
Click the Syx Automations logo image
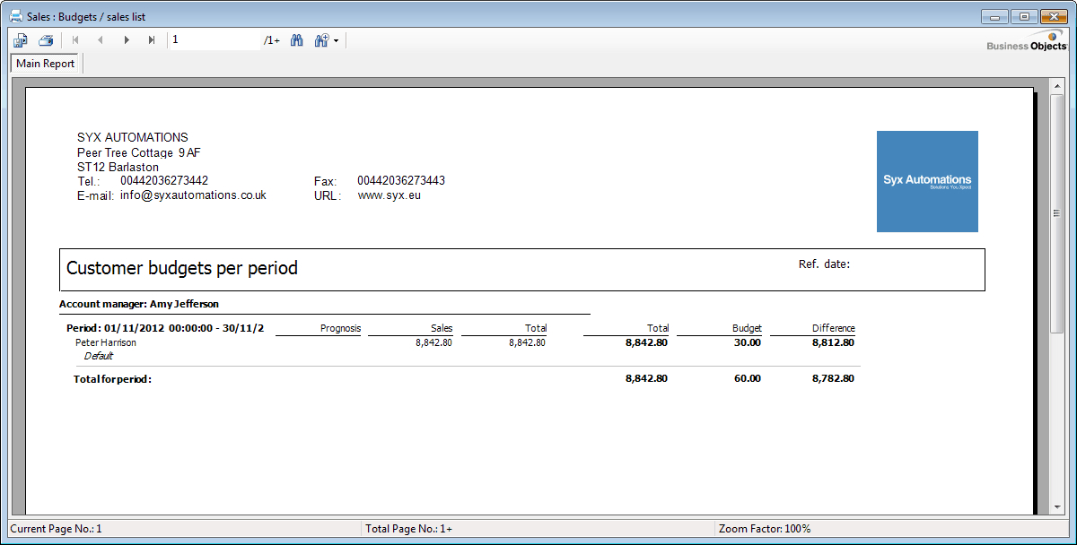point(927,181)
